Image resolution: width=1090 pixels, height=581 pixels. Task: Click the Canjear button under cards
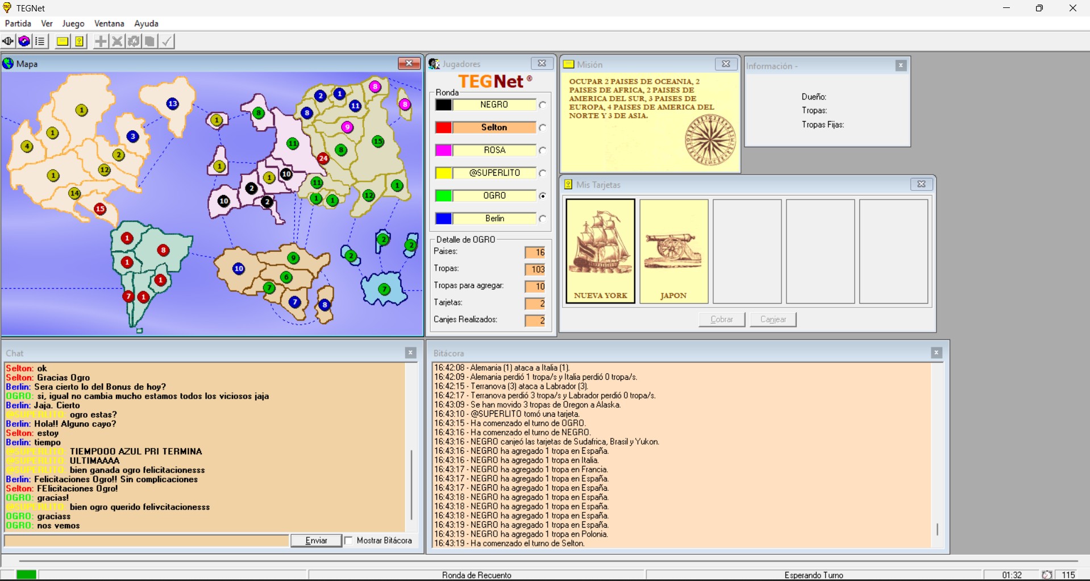(773, 319)
